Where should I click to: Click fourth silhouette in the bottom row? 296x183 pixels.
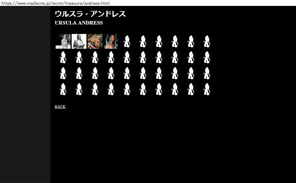click(111, 89)
